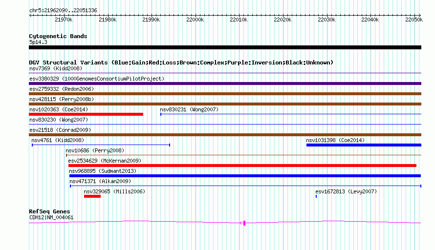The width and height of the screenshot is (435, 250).
Task: Select the red esv2534629 McKernan2009 bar
Action: [242, 166]
